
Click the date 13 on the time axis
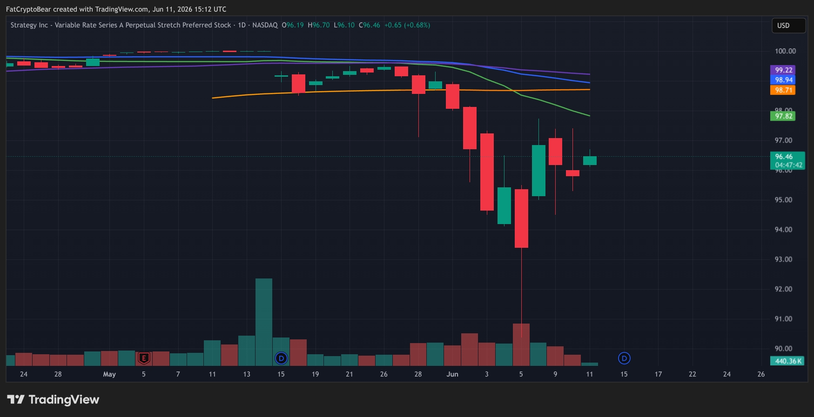tap(247, 374)
